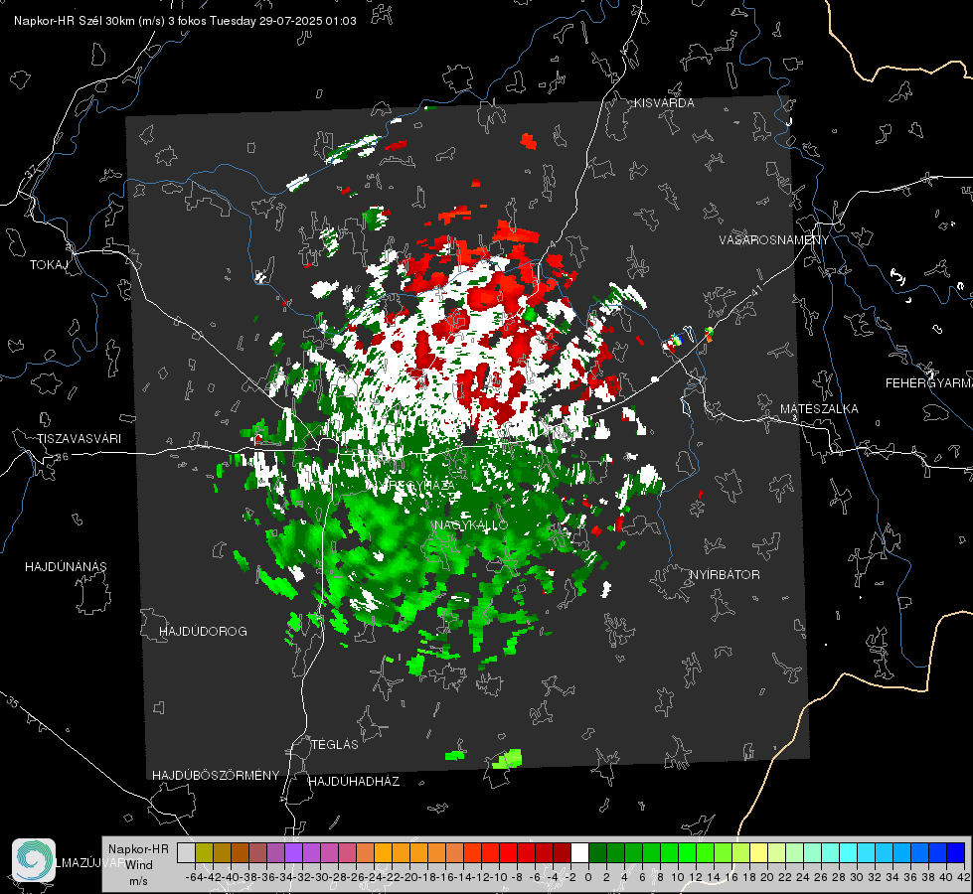Select the FEHÉRGYARMAT label at the right edge

tap(928, 383)
